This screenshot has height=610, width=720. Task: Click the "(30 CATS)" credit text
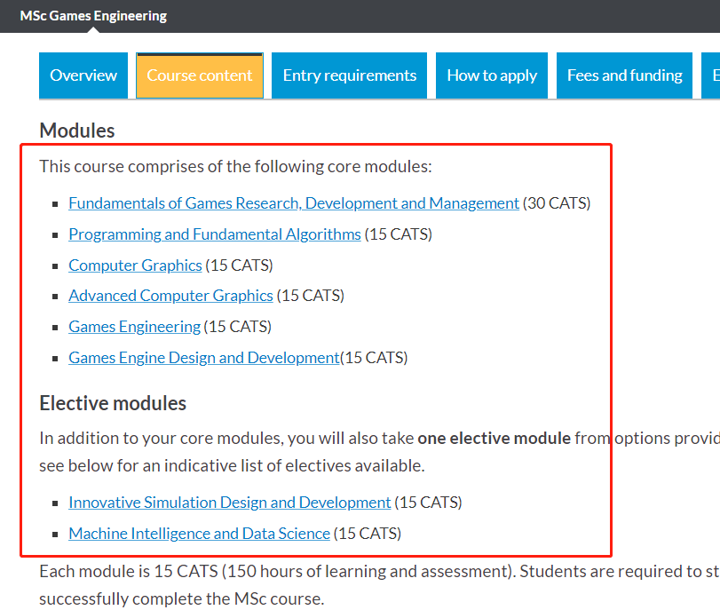(x=557, y=203)
